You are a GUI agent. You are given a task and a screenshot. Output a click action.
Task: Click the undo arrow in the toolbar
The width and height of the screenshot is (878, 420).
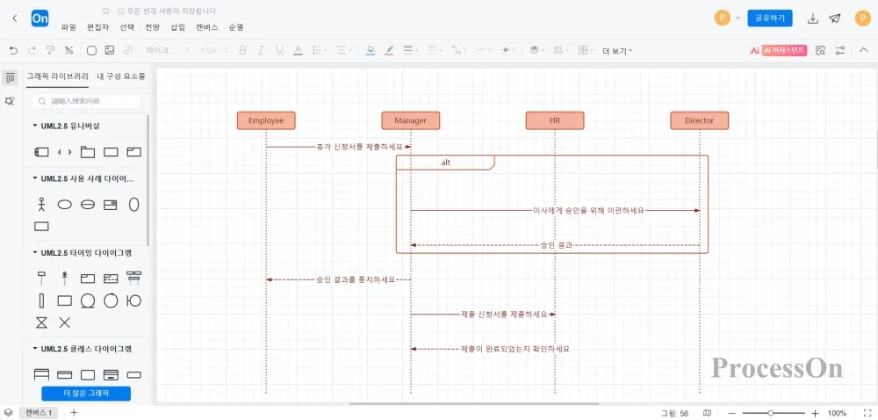[13, 50]
